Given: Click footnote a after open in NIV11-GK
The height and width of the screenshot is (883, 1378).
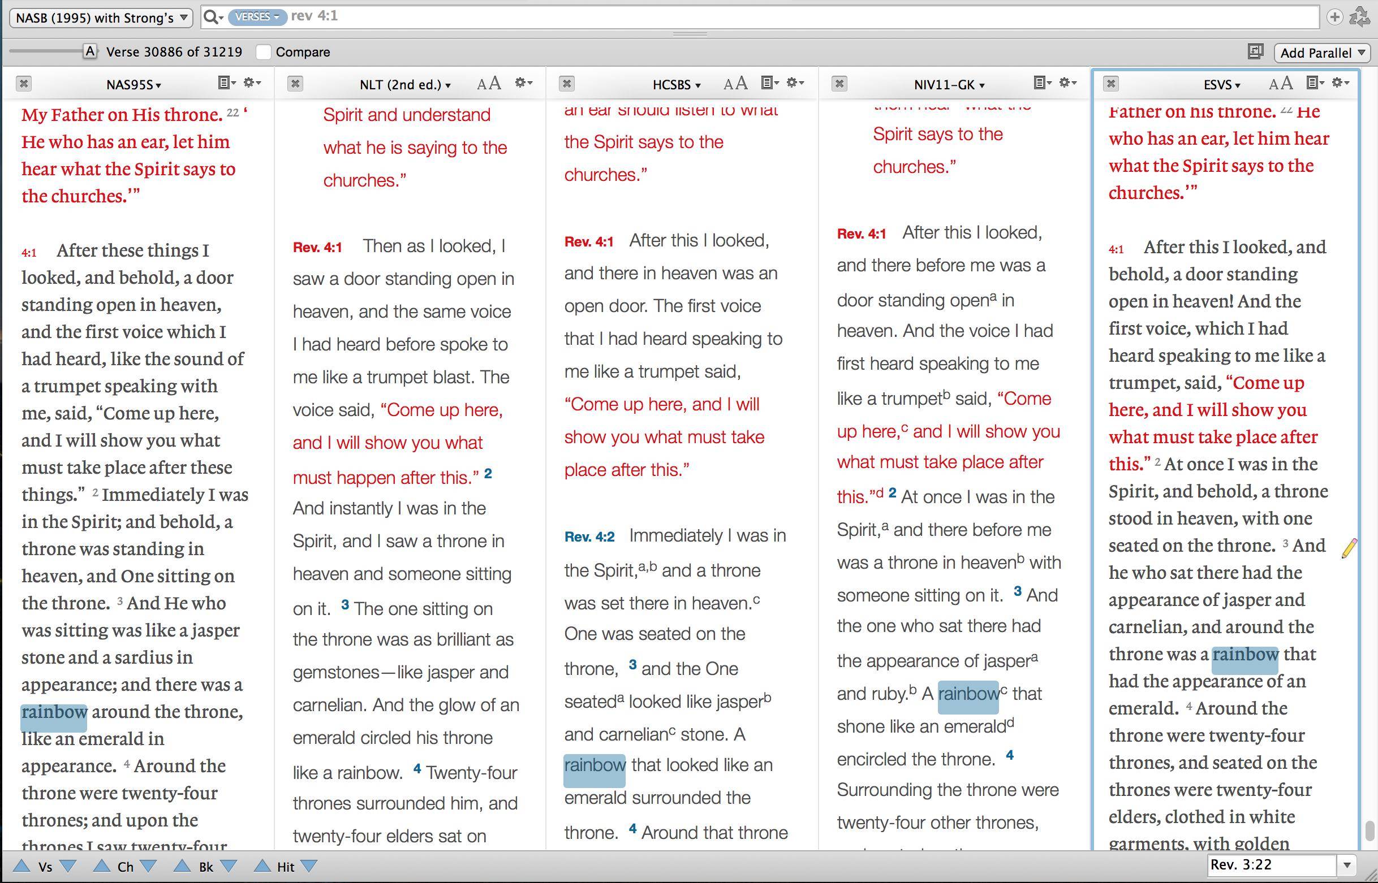Looking at the screenshot, I should tap(992, 297).
